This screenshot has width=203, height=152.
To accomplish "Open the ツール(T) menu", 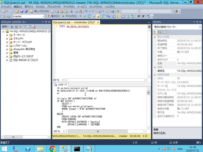I will (x=82, y=7).
